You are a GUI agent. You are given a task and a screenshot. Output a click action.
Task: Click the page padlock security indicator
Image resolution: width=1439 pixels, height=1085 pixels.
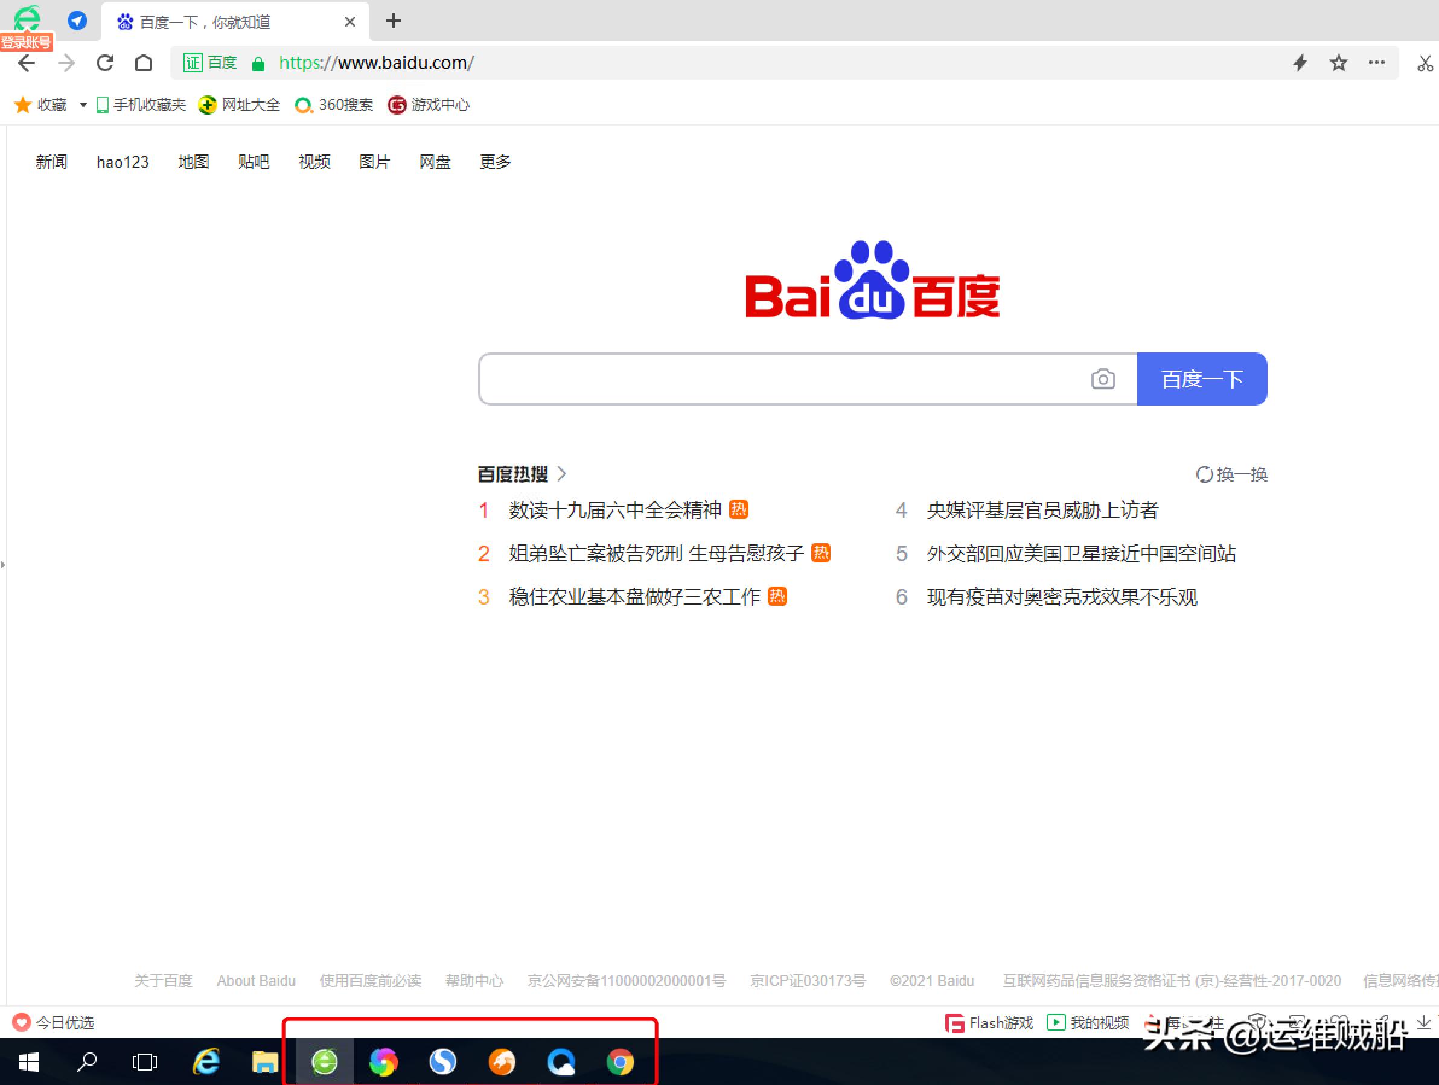[258, 63]
